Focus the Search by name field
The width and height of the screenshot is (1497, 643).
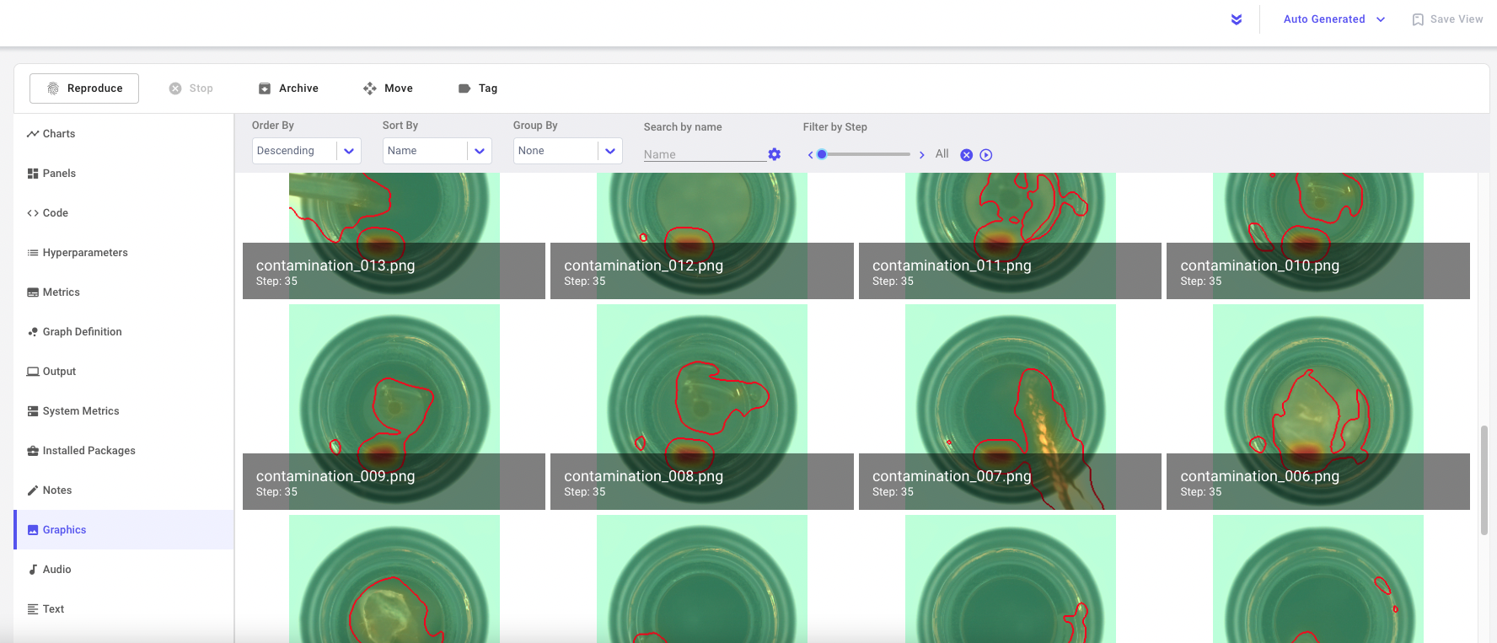pos(704,154)
